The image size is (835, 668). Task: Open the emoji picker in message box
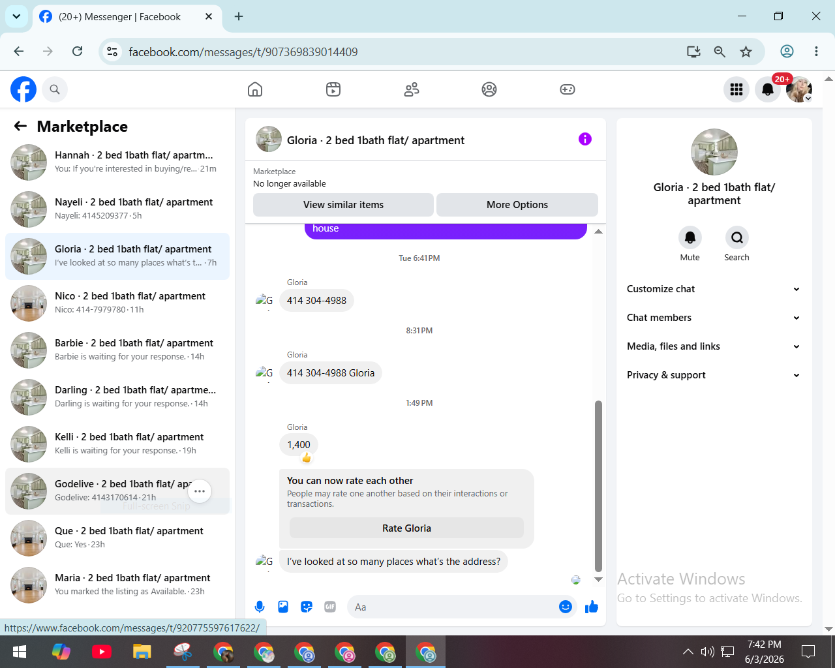(x=566, y=607)
